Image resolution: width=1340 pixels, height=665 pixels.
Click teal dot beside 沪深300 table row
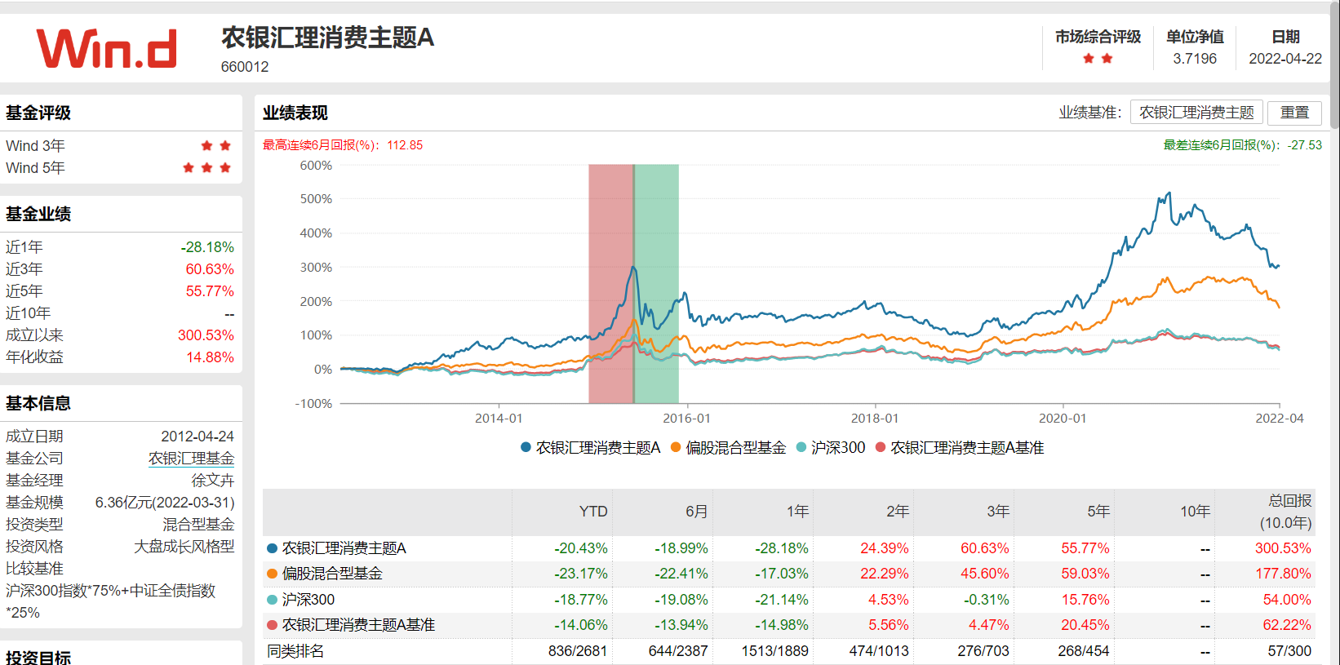(x=273, y=600)
